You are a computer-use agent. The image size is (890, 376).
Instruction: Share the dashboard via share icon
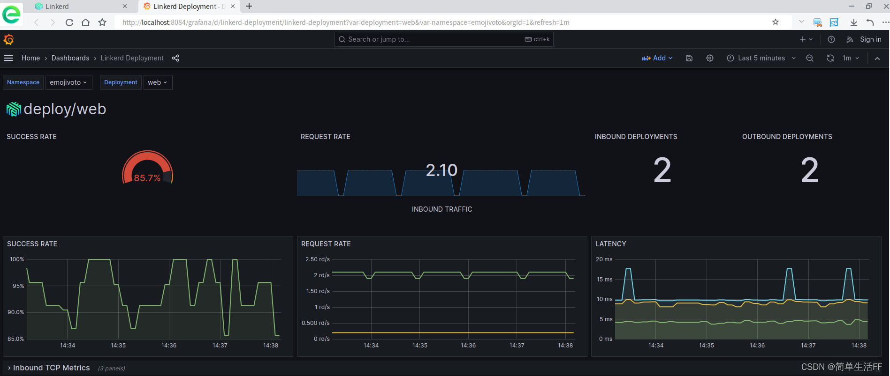coord(175,58)
